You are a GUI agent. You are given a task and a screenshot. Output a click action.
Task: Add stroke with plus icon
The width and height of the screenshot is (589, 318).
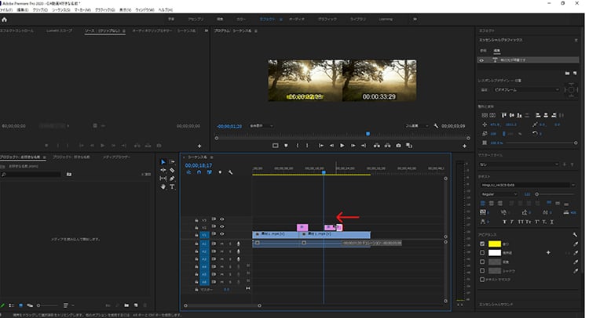(x=548, y=253)
